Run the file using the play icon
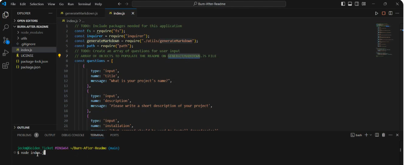Screen dimensions: 404x165 (x=377, y=13)
